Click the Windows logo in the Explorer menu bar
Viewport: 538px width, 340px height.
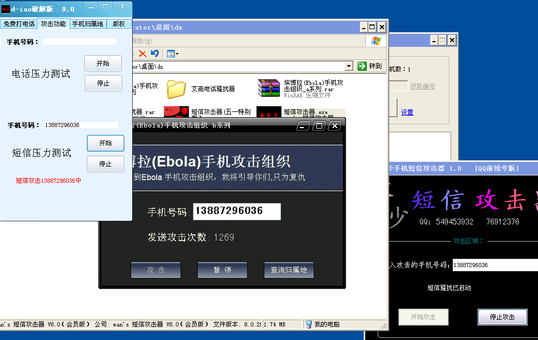pyautogui.click(x=376, y=41)
